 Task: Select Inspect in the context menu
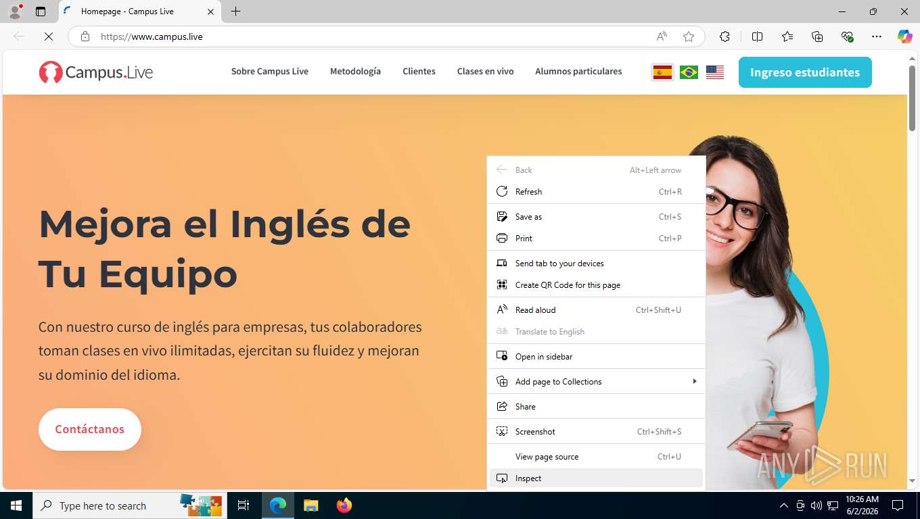[x=596, y=478]
